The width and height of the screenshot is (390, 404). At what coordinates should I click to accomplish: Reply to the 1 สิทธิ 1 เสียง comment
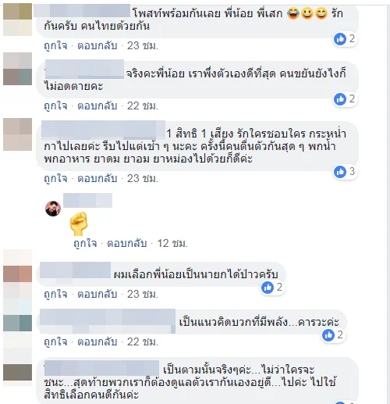97,178
